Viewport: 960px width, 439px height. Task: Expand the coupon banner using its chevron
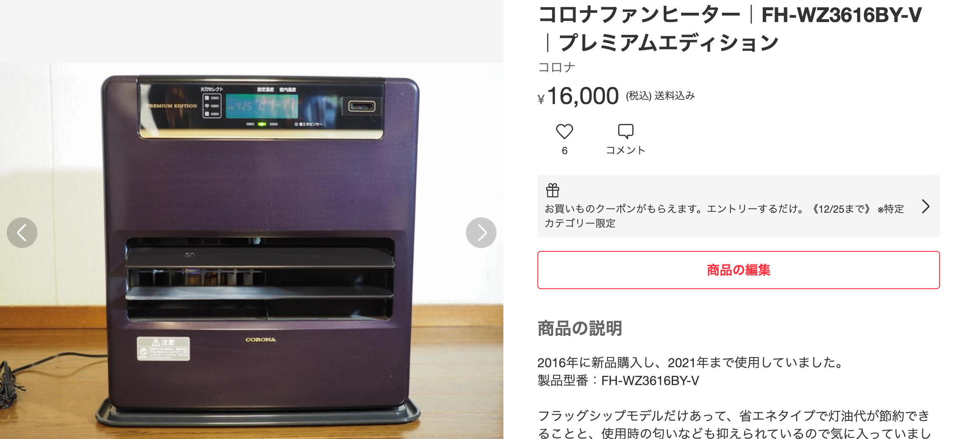[x=926, y=206]
